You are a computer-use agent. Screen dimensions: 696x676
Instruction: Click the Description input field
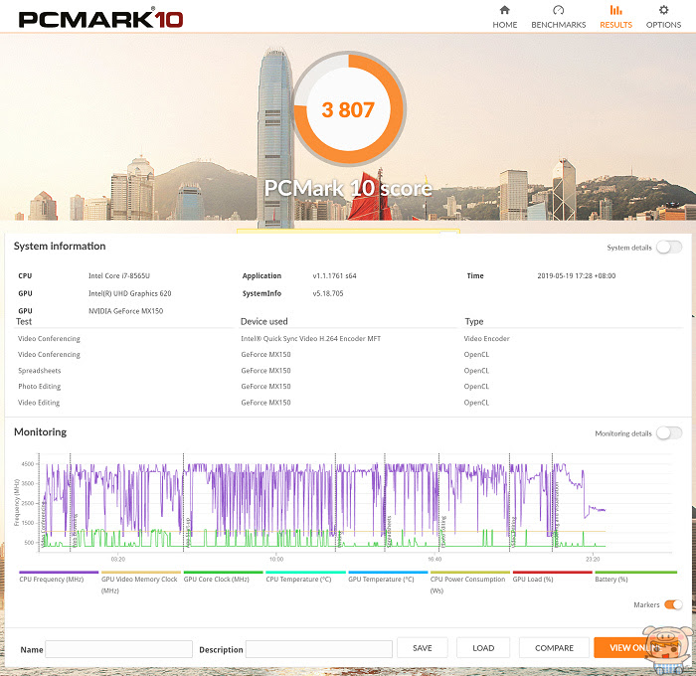[x=319, y=649]
